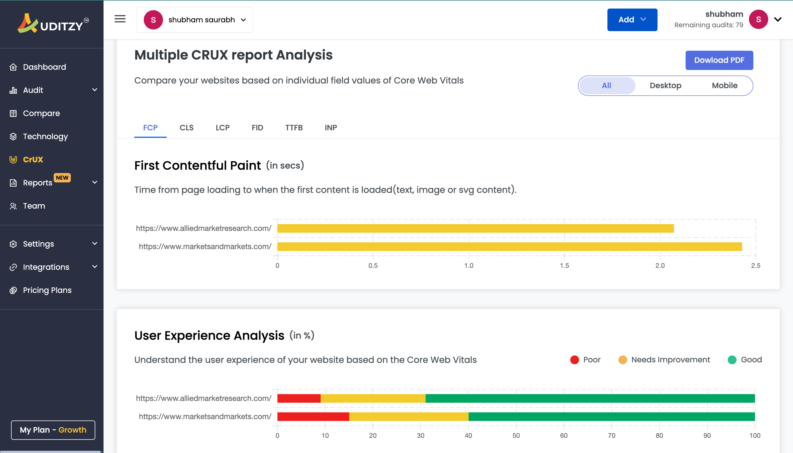Click the Compare sidebar icon
The image size is (793, 453).
pos(13,113)
